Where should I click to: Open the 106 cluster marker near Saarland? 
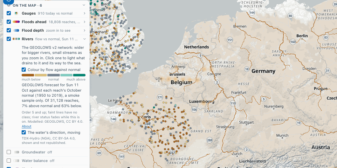coord(194,110)
